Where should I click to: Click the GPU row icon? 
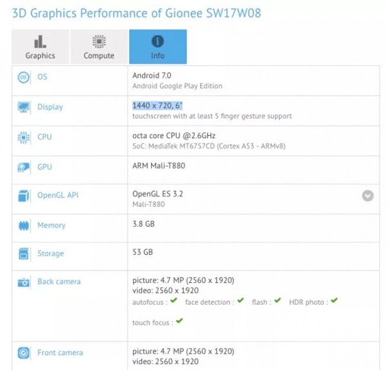[x=24, y=167]
